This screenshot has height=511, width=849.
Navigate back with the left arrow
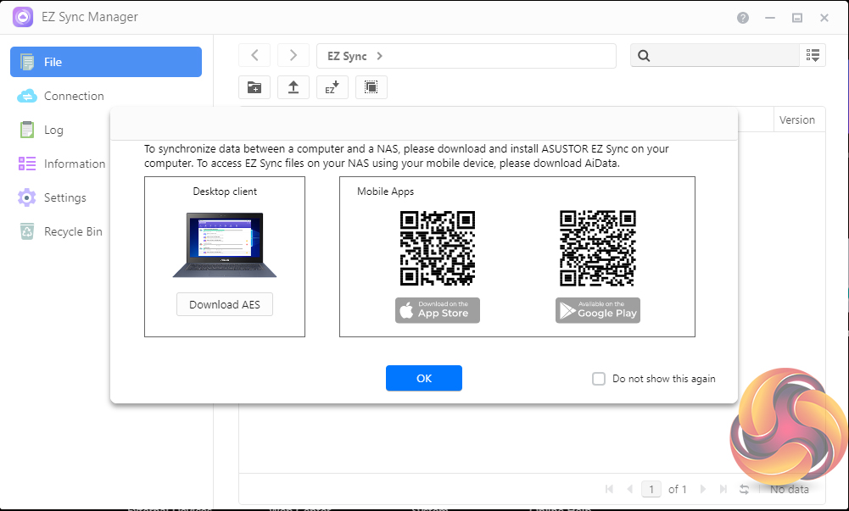point(254,56)
